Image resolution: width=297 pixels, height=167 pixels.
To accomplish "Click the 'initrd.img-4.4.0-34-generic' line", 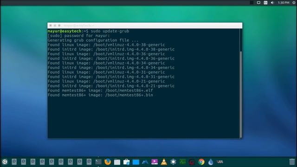I will pyautogui.click(x=111, y=67).
